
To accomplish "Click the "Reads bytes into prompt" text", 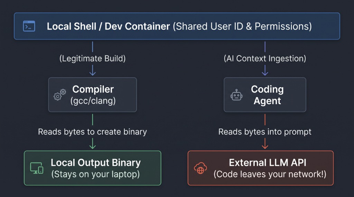I will point(265,132).
